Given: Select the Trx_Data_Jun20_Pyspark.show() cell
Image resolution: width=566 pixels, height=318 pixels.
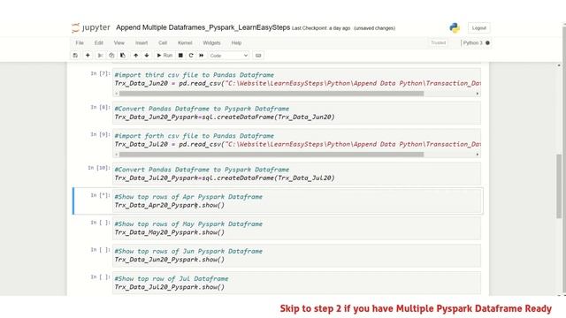Looking at the screenshot, I should point(297,255).
